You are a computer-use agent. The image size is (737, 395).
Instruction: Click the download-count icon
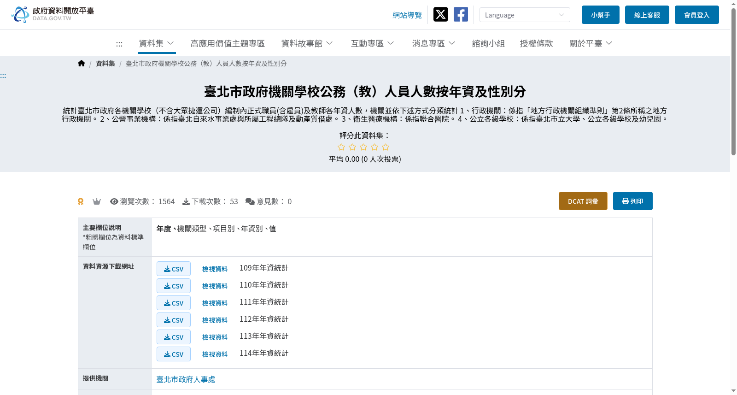click(x=186, y=201)
